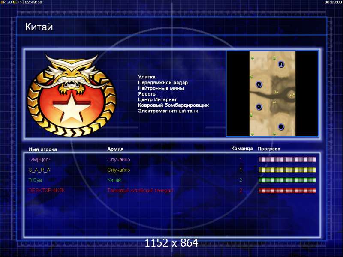The width and height of the screenshot is (343, 257).
Task: Click the 00:00:00 timer at top right
Action: click(333, 2)
